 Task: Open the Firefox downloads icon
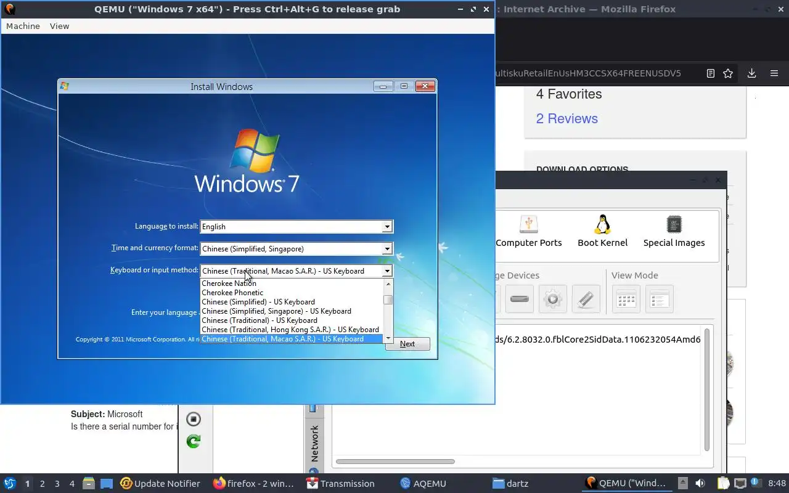click(751, 73)
